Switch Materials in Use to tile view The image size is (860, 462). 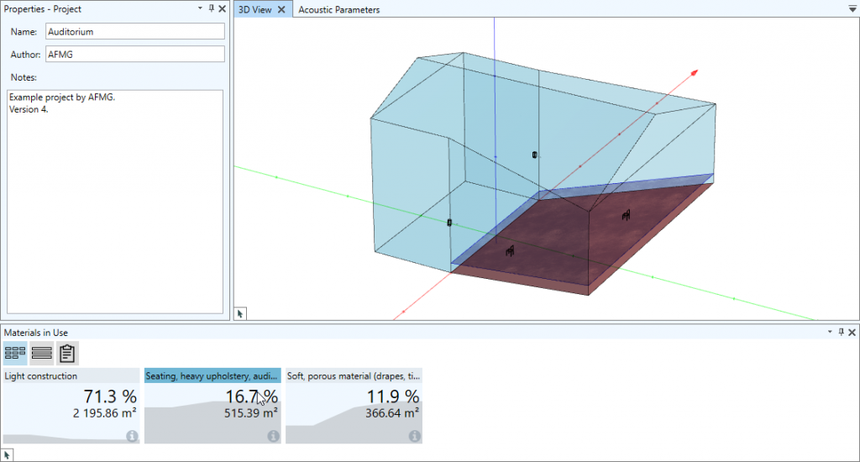pyautogui.click(x=14, y=354)
